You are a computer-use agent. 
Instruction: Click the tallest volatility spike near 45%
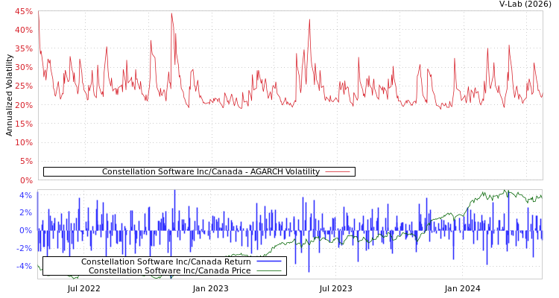pos(171,14)
